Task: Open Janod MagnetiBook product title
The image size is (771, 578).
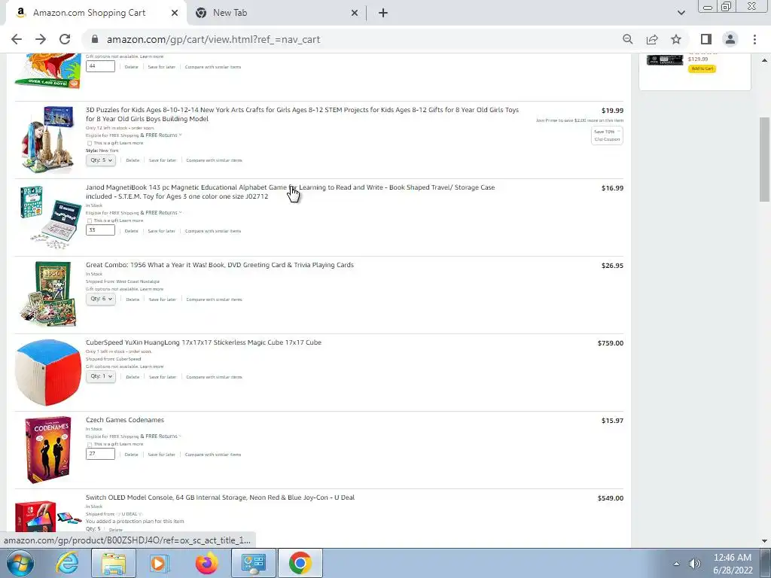Action: [290, 192]
